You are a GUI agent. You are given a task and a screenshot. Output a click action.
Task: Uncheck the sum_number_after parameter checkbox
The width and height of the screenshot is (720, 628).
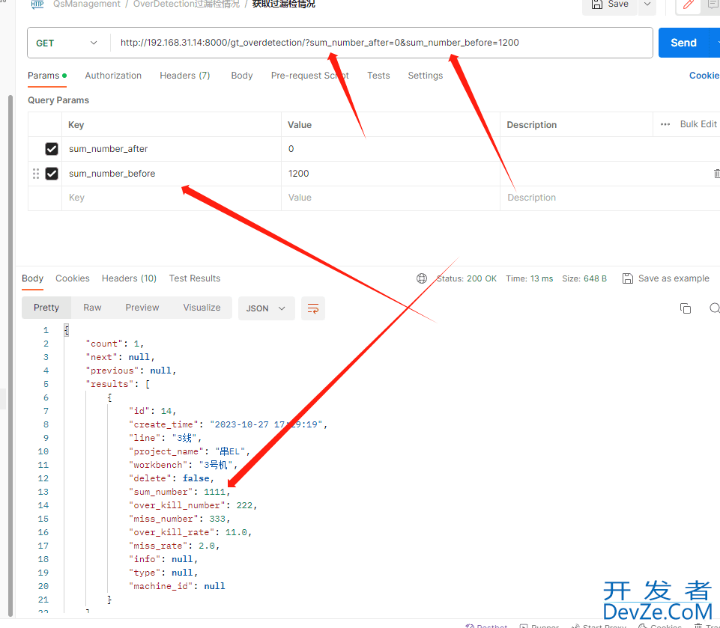click(x=52, y=149)
